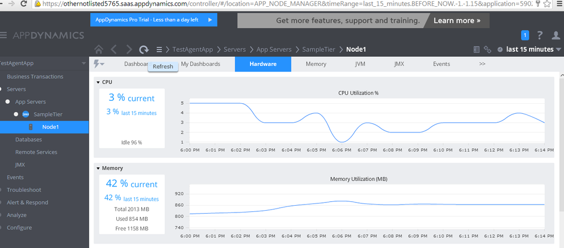Viewport: 564px width, 248px height.
Task: Open Events in the sidebar
Action: click(x=15, y=178)
